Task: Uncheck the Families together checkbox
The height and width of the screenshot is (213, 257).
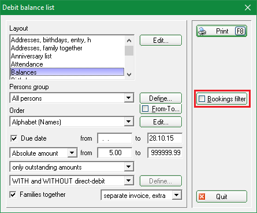Action: (13, 194)
